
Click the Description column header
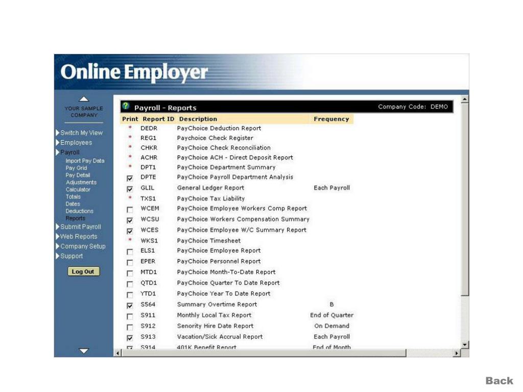tap(198, 119)
